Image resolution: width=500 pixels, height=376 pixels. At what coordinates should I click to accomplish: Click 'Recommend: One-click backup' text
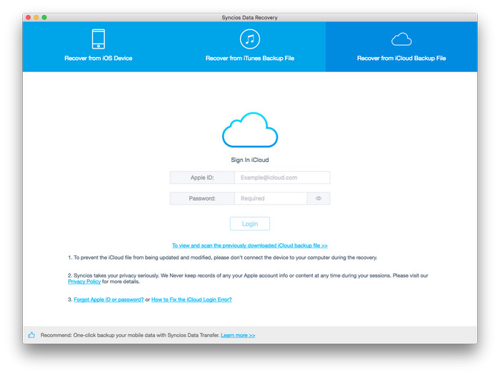click(130, 335)
